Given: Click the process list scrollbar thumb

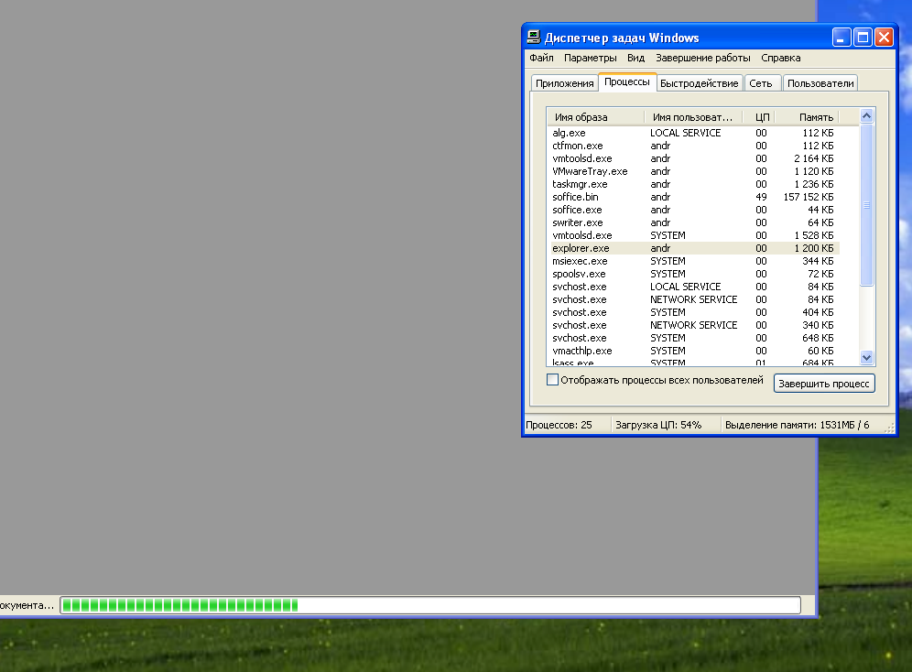Looking at the screenshot, I should pyautogui.click(x=866, y=205).
